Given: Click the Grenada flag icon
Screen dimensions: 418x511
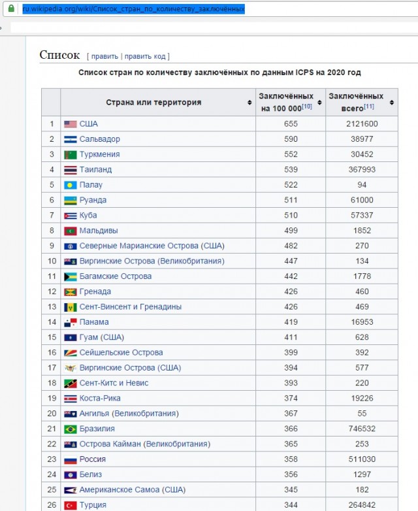Looking at the screenshot, I should [x=71, y=292].
